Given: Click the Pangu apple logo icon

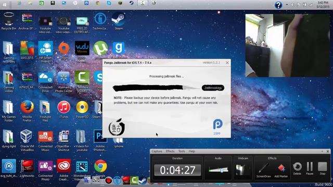Looking at the screenshot, I should (x=117, y=127).
